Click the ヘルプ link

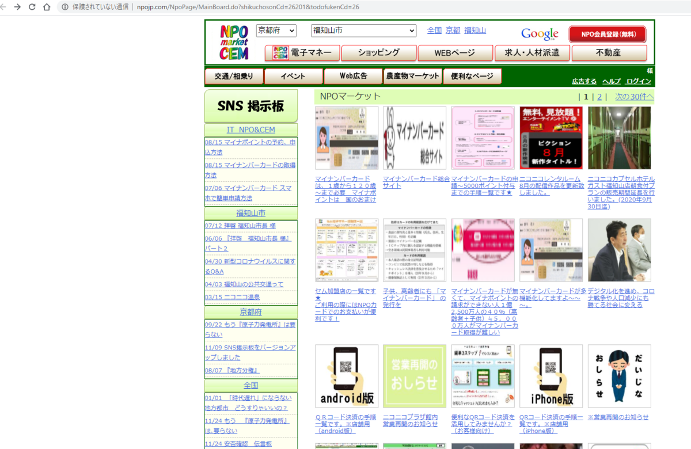coord(612,81)
